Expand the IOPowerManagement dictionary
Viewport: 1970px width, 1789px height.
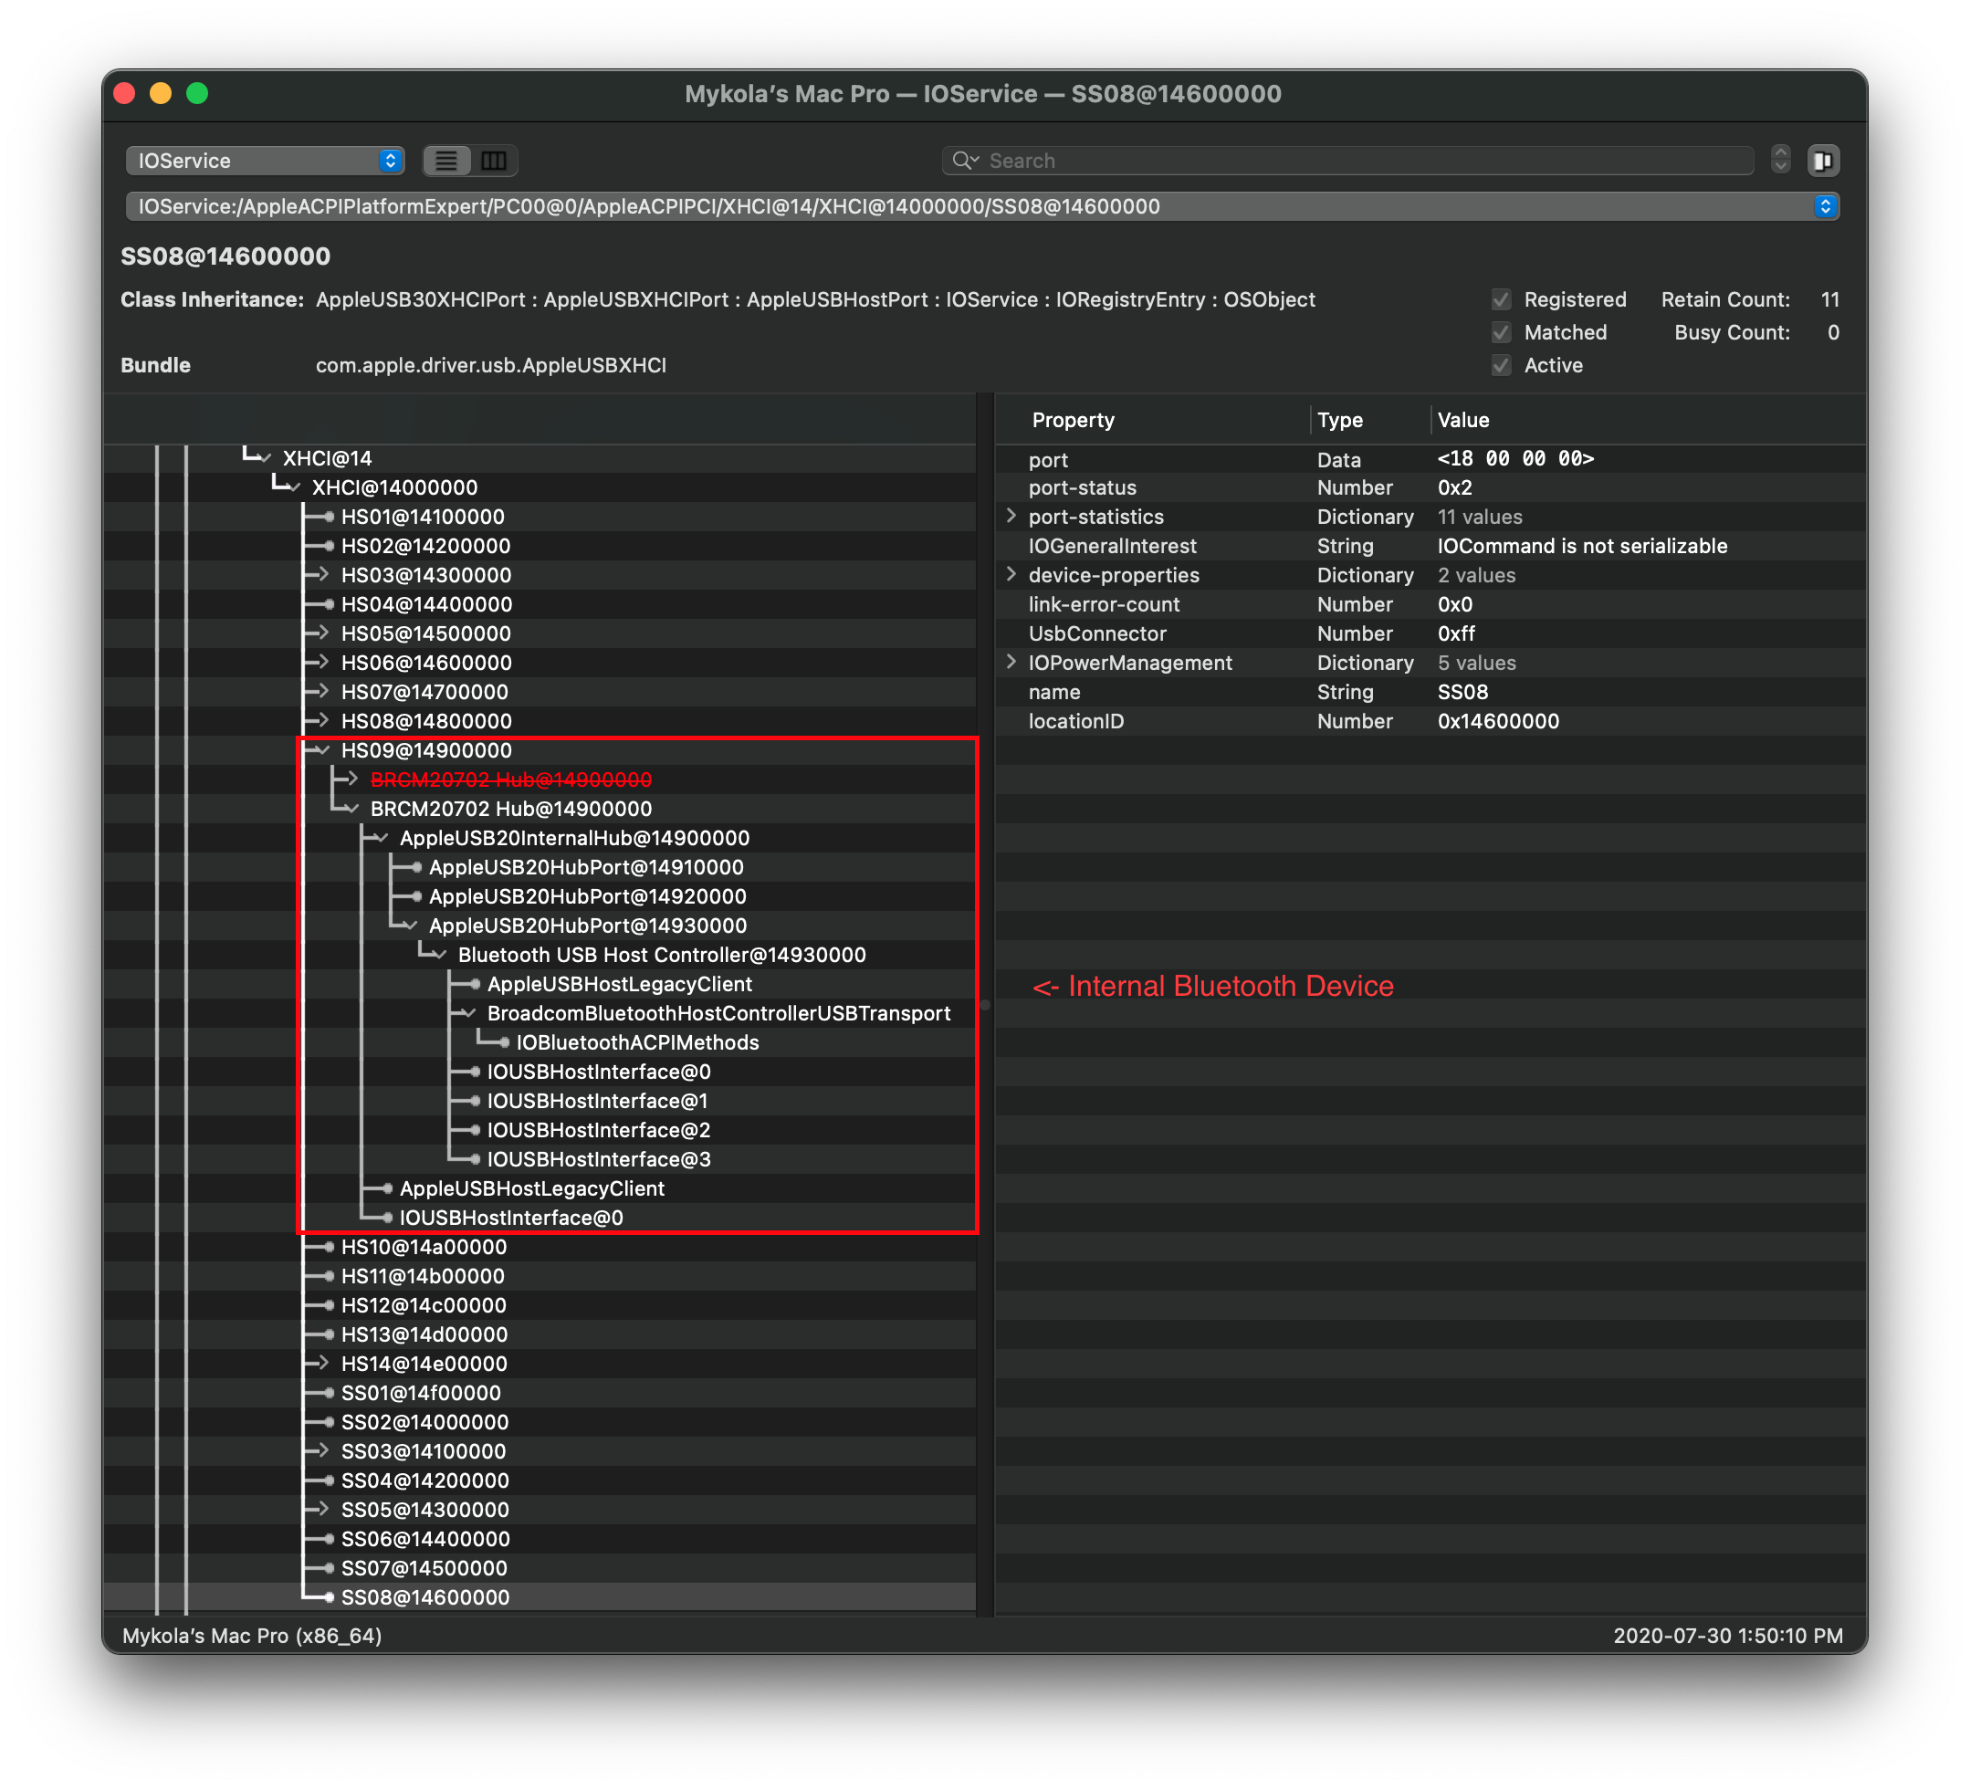click(x=1011, y=663)
